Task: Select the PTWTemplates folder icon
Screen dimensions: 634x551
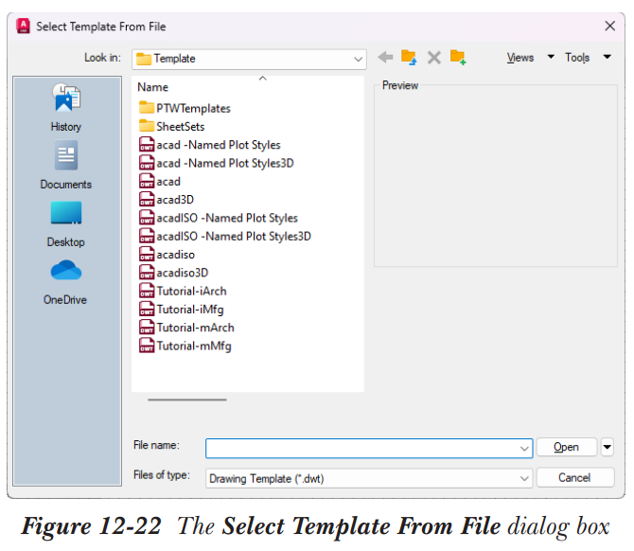Action: pos(147,108)
